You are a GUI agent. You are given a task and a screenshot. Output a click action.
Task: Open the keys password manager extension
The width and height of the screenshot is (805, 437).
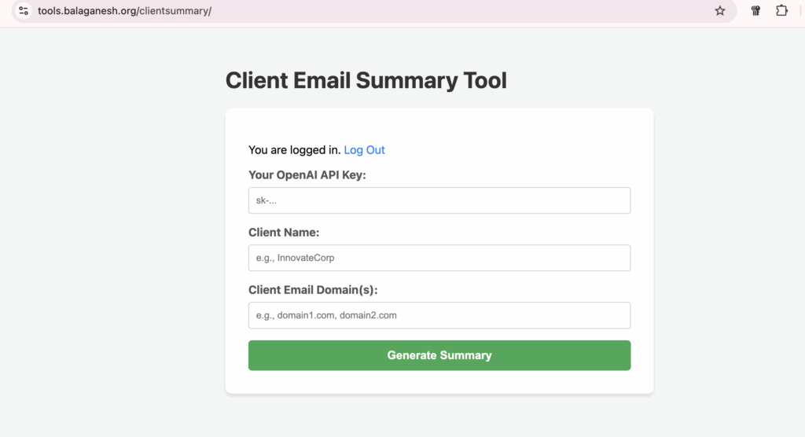[x=755, y=11]
